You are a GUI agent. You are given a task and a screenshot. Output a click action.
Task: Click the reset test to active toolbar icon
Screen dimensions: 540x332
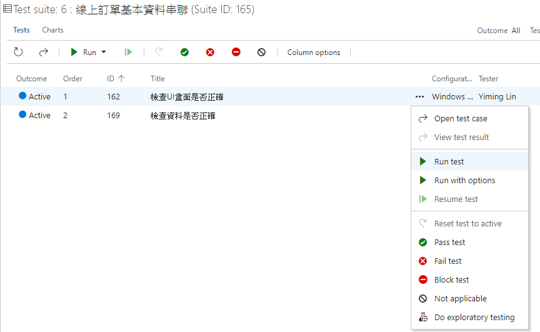159,53
